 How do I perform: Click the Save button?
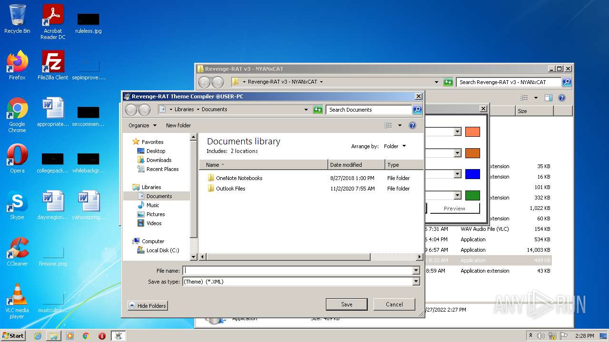(x=346, y=304)
